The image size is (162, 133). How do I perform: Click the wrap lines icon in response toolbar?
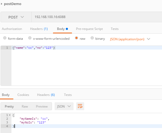tap(80, 106)
